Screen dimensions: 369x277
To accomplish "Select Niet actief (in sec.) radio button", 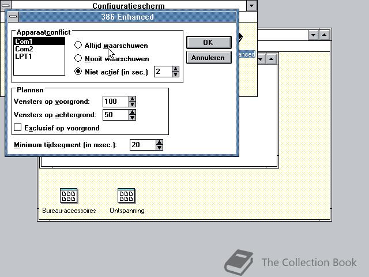I will (x=78, y=72).
